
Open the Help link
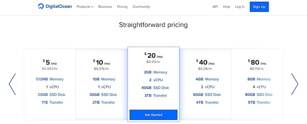[x=226, y=7]
